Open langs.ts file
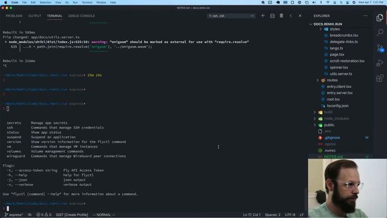This screenshot has height=218, width=387. [336, 48]
